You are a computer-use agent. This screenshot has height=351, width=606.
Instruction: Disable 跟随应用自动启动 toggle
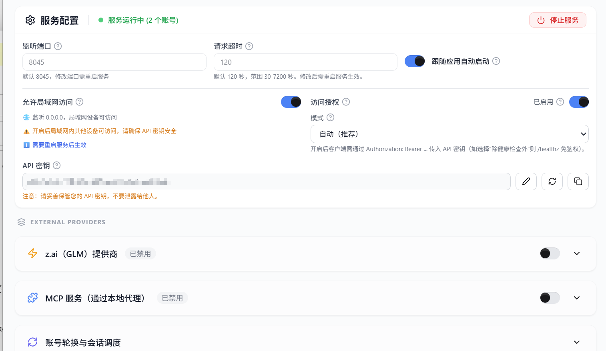pyautogui.click(x=415, y=61)
